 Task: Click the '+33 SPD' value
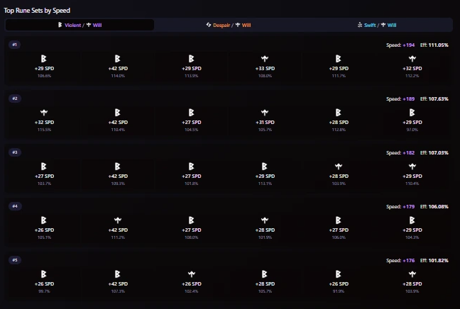point(265,69)
